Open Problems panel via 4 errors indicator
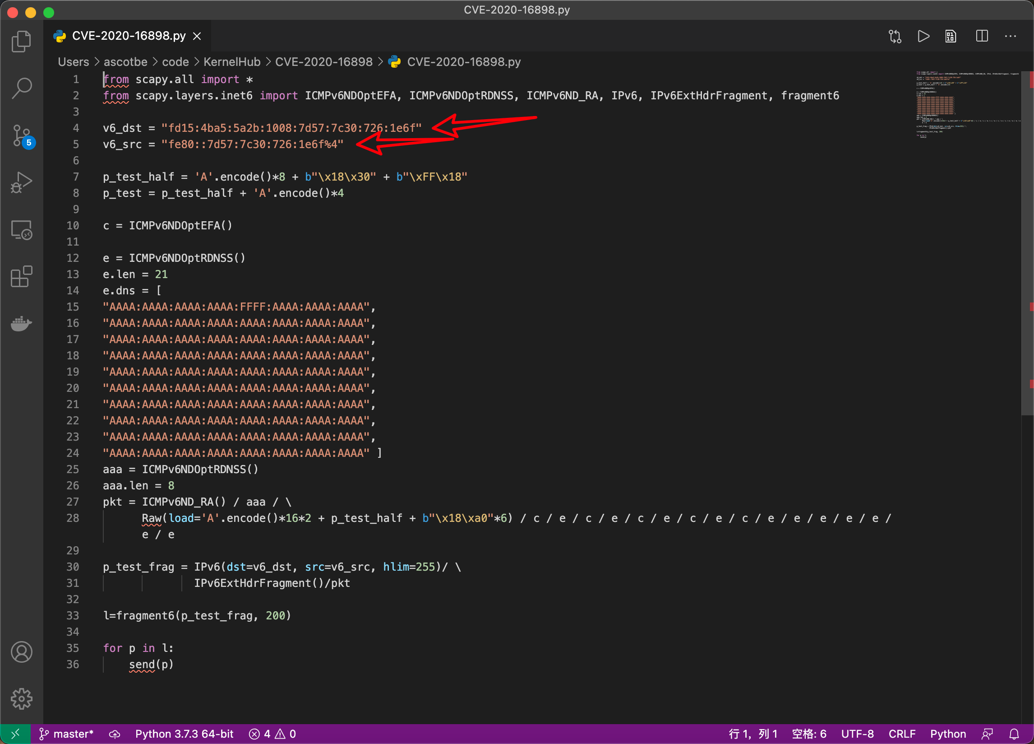The height and width of the screenshot is (744, 1034). [272, 734]
